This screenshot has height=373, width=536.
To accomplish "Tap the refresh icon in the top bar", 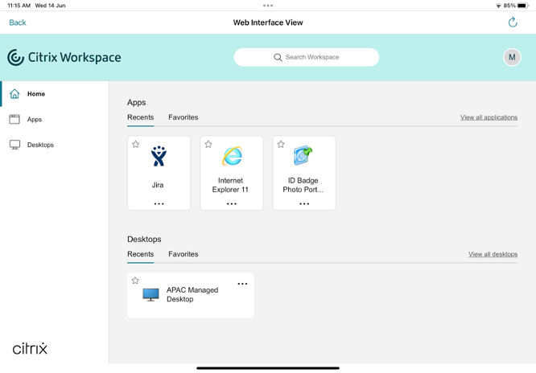I will (x=513, y=23).
